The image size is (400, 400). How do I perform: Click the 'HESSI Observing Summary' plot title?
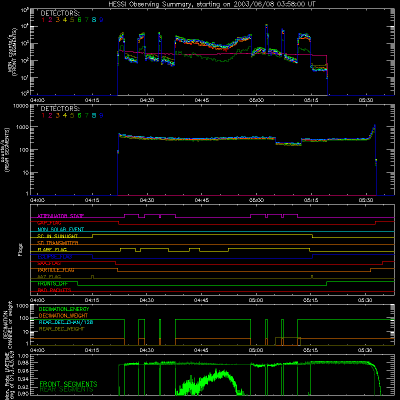click(211, 4)
